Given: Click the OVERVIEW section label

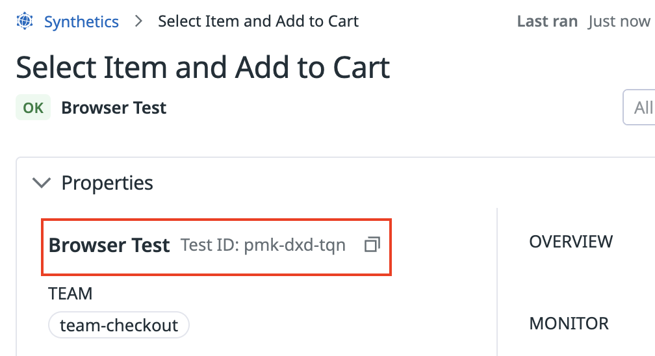Looking at the screenshot, I should [571, 242].
